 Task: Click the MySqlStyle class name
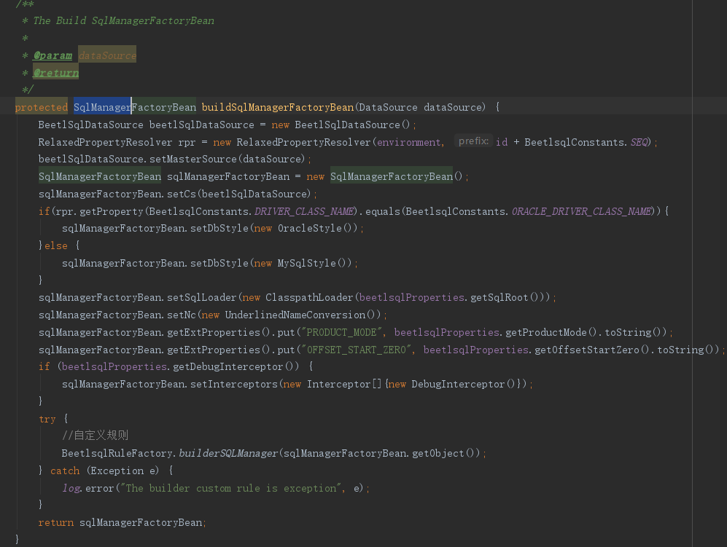[307, 263]
